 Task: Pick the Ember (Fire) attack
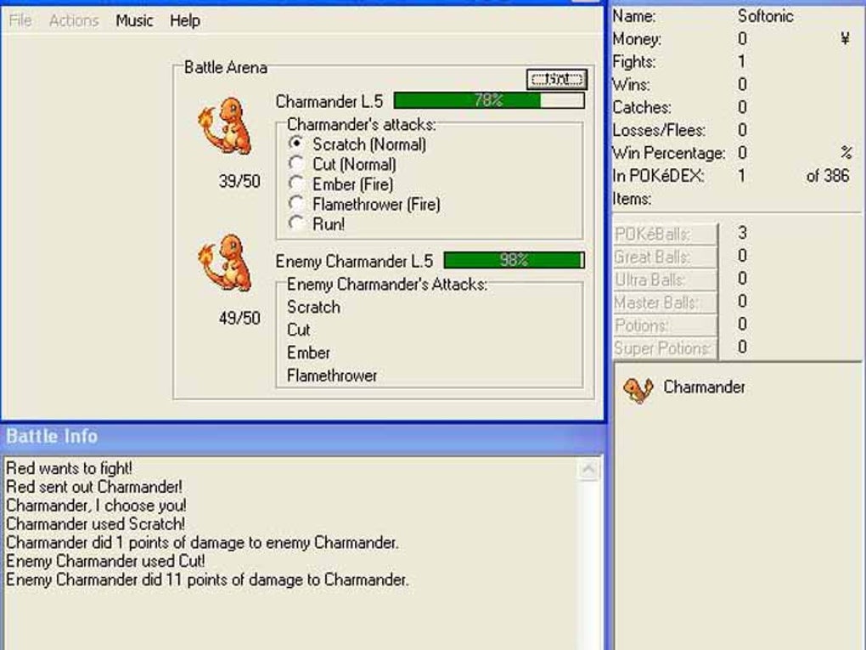tap(341, 184)
